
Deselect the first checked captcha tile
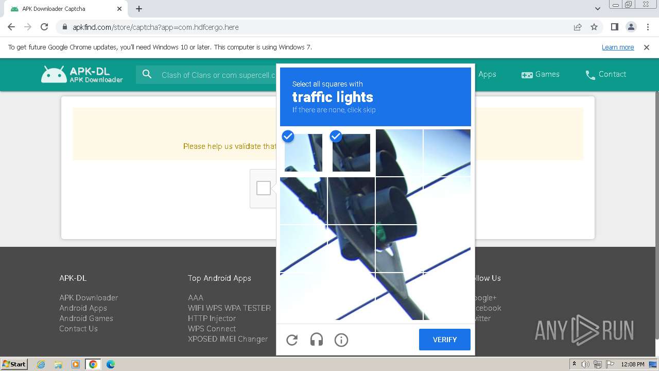304,153
